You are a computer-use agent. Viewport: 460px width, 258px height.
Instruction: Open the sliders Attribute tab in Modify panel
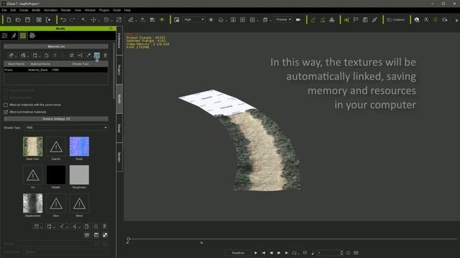[x=4, y=36]
